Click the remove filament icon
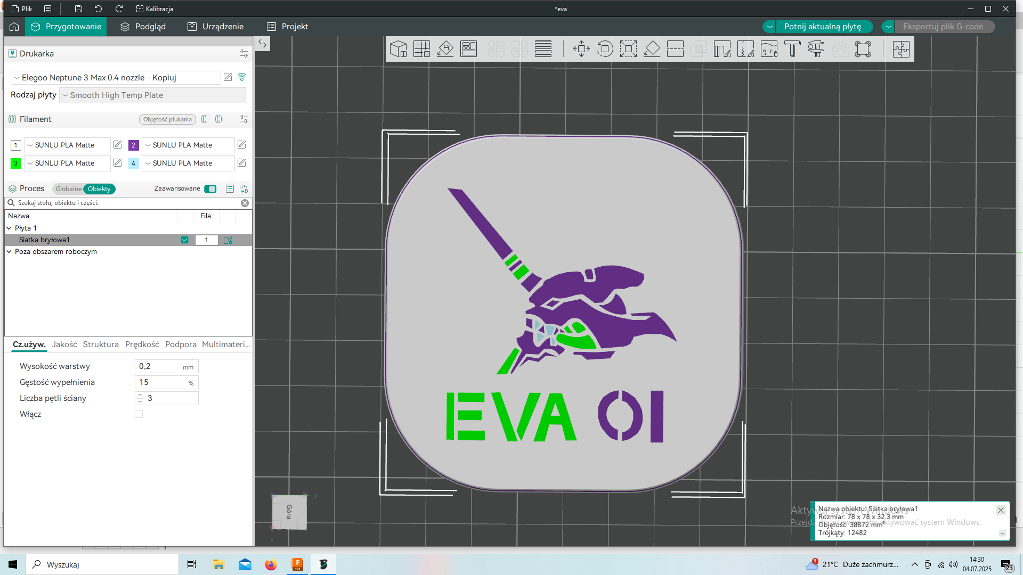Viewport: 1023px width, 575px height. pyautogui.click(x=206, y=119)
